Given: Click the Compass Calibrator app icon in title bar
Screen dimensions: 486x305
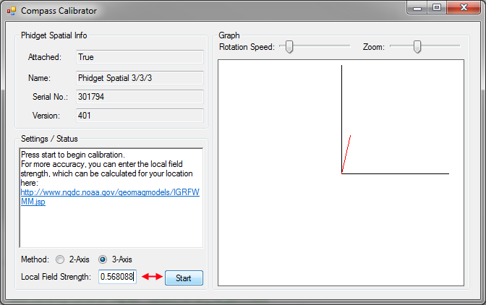Looking at the screenshot, I should pyautogui.click(x=12, y=11).
